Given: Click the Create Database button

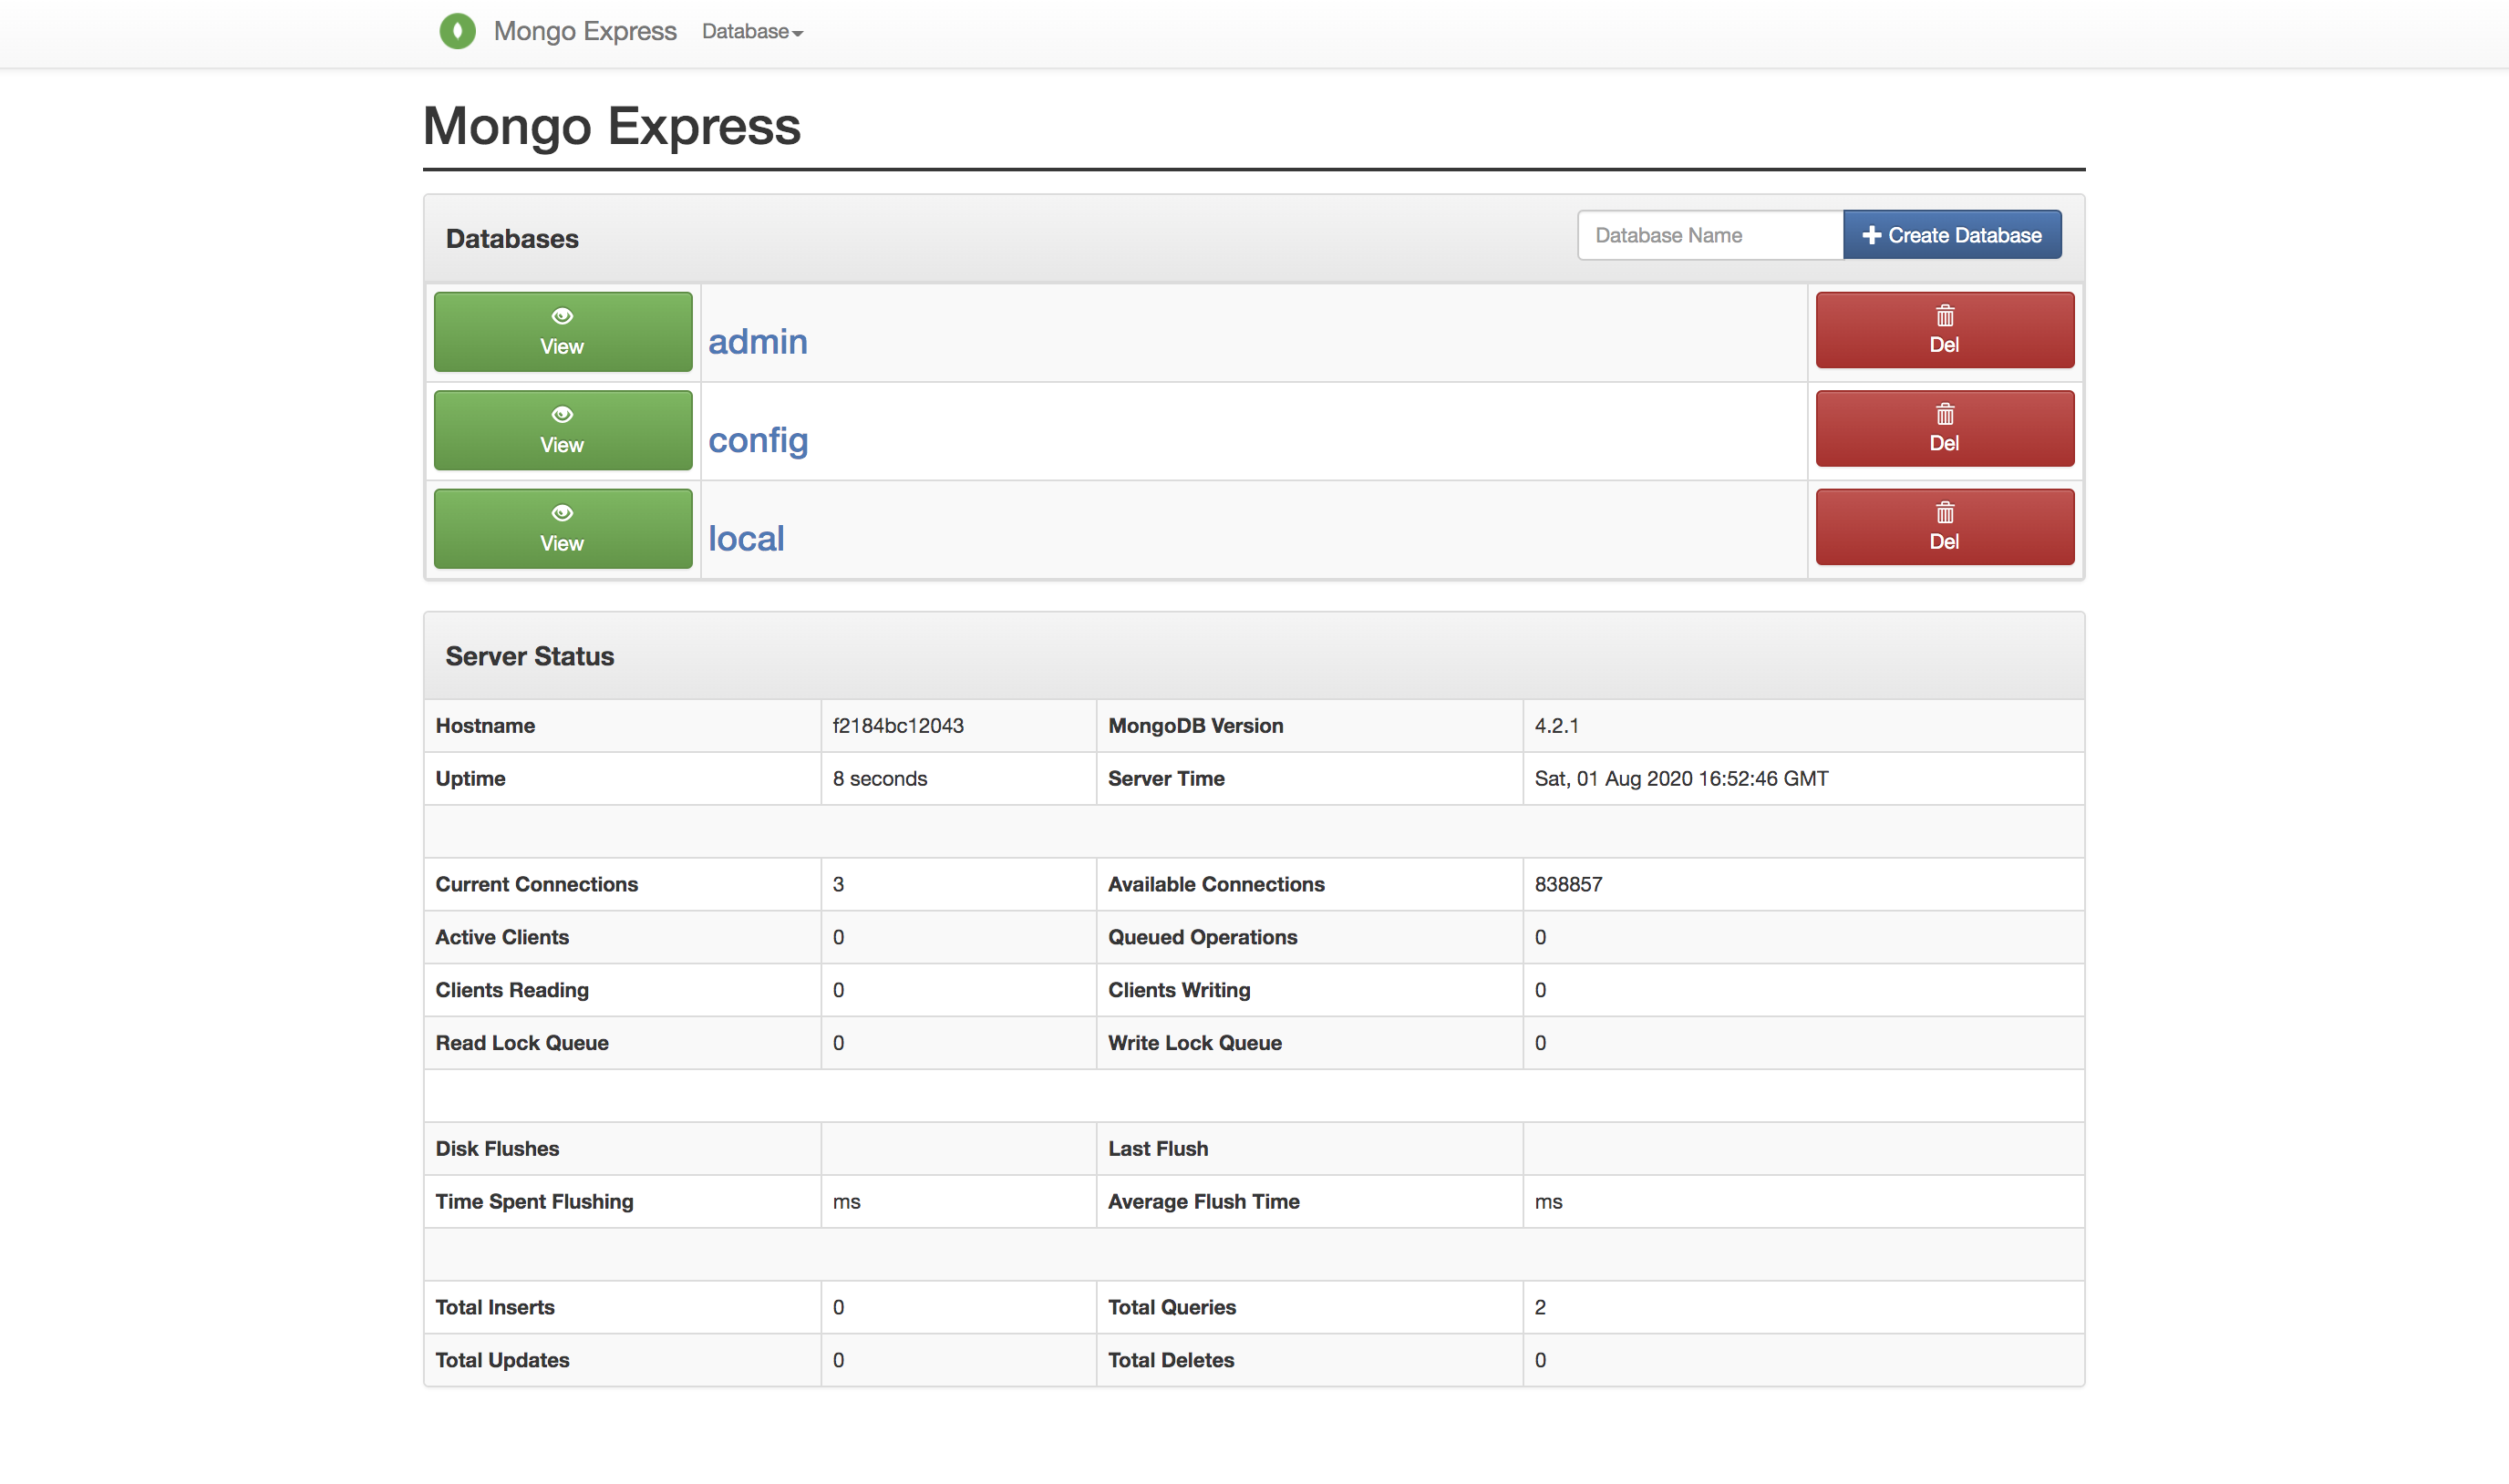Looking at the screenshot, I should click(x=1952, y=235).
